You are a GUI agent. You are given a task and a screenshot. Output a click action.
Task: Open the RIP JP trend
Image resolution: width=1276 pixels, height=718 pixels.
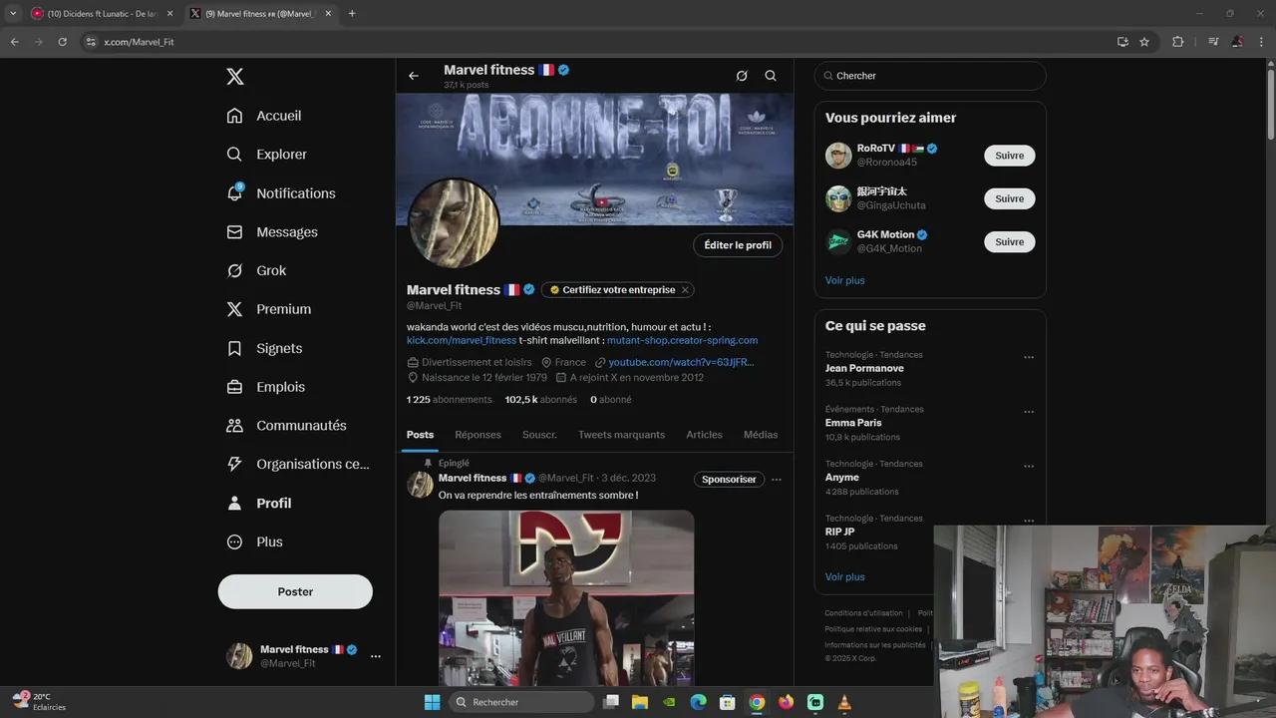tap(839, 533)
